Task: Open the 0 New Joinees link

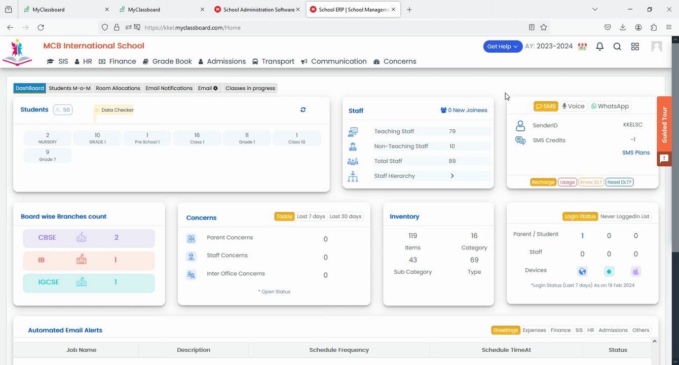Action: (464, 110)
